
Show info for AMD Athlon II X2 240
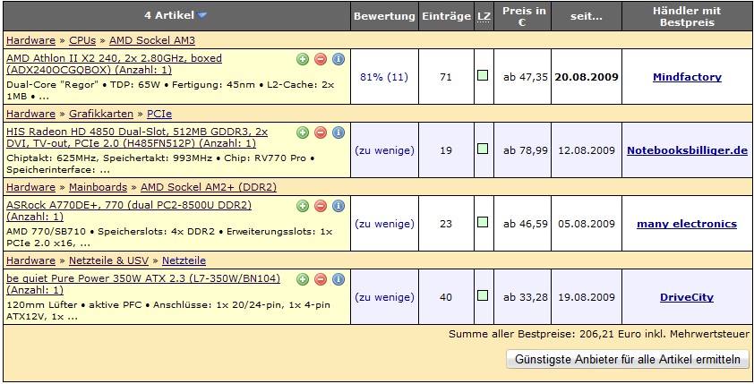(338, 59)
